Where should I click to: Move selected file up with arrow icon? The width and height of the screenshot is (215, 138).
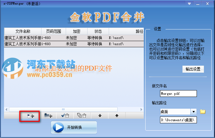coord(117,116)
